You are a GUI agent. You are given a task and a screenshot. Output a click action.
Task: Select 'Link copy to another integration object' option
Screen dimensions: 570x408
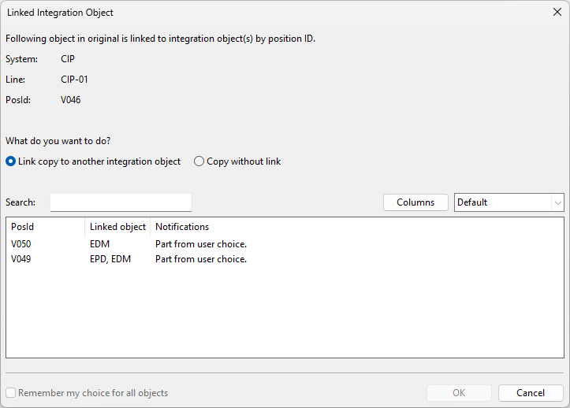pyautogui.click(x=11, y=161)
